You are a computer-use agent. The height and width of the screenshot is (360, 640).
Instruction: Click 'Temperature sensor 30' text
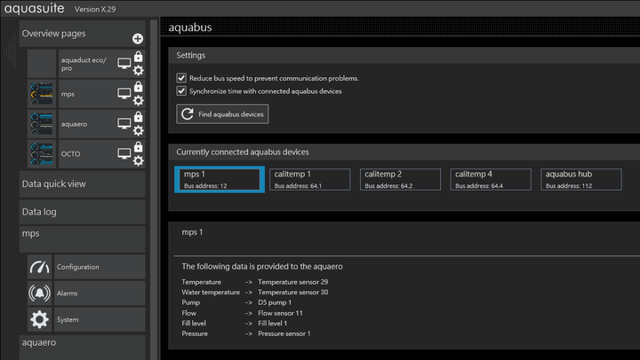click(293, 292)
